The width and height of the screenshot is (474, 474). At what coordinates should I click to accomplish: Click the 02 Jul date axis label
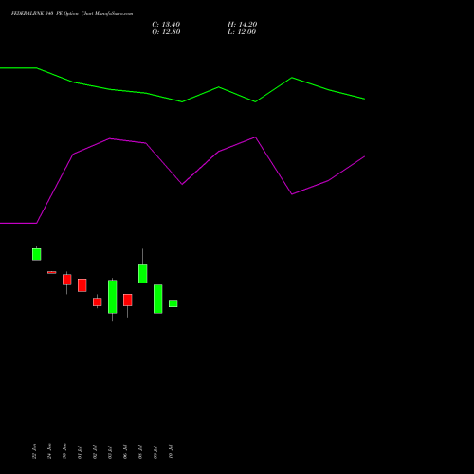pyautogui.click(x=95, y=452)
